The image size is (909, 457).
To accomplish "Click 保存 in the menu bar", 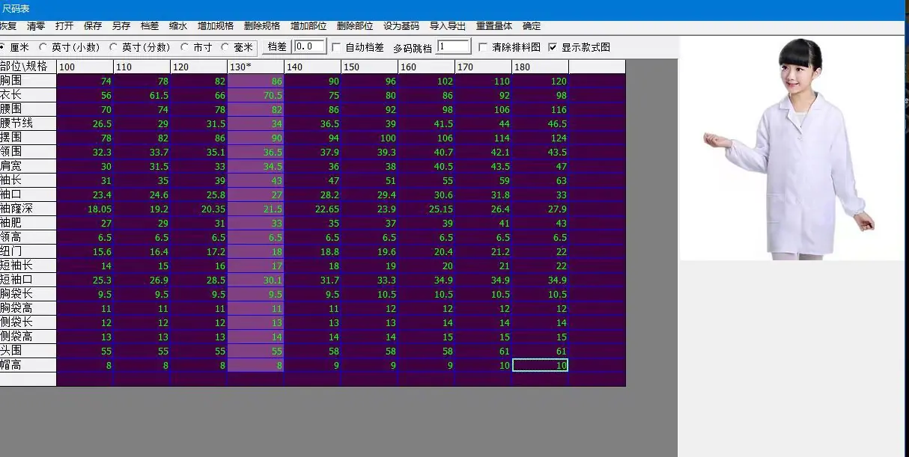I will pyautogui.click(x=93, y=25).
